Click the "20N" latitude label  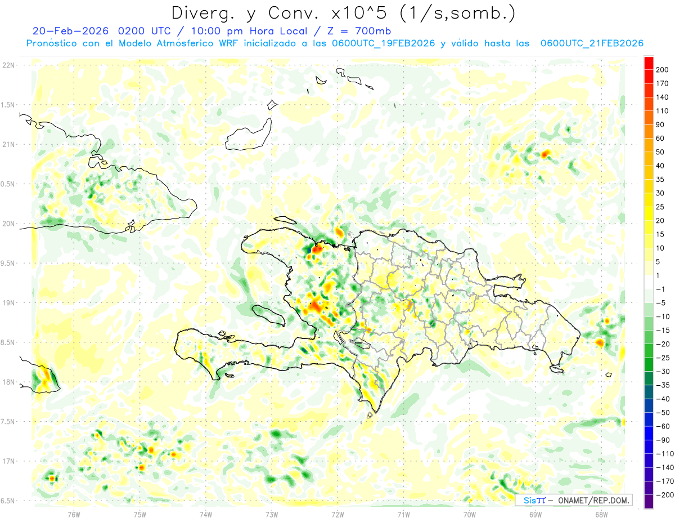point(8,224)
